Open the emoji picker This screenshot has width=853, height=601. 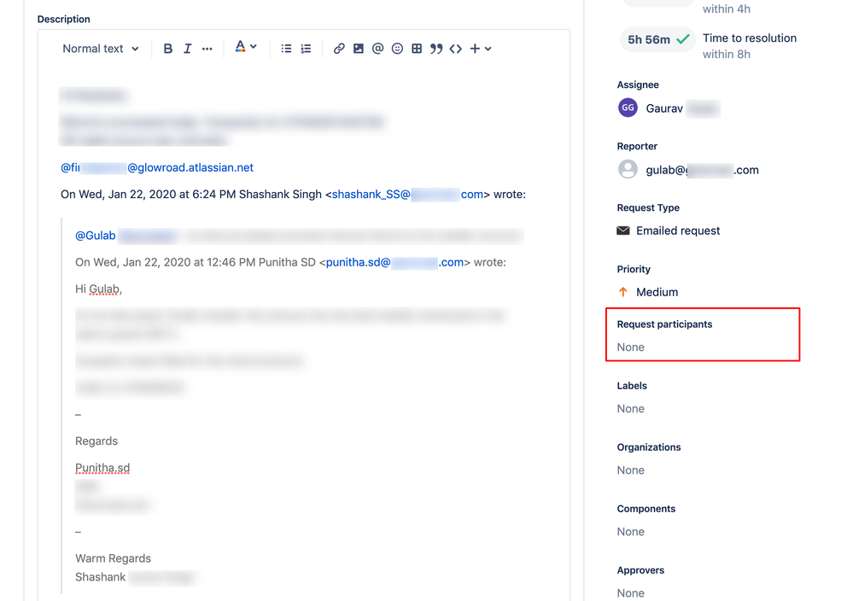pyautogui.click(x=396, y=49)
